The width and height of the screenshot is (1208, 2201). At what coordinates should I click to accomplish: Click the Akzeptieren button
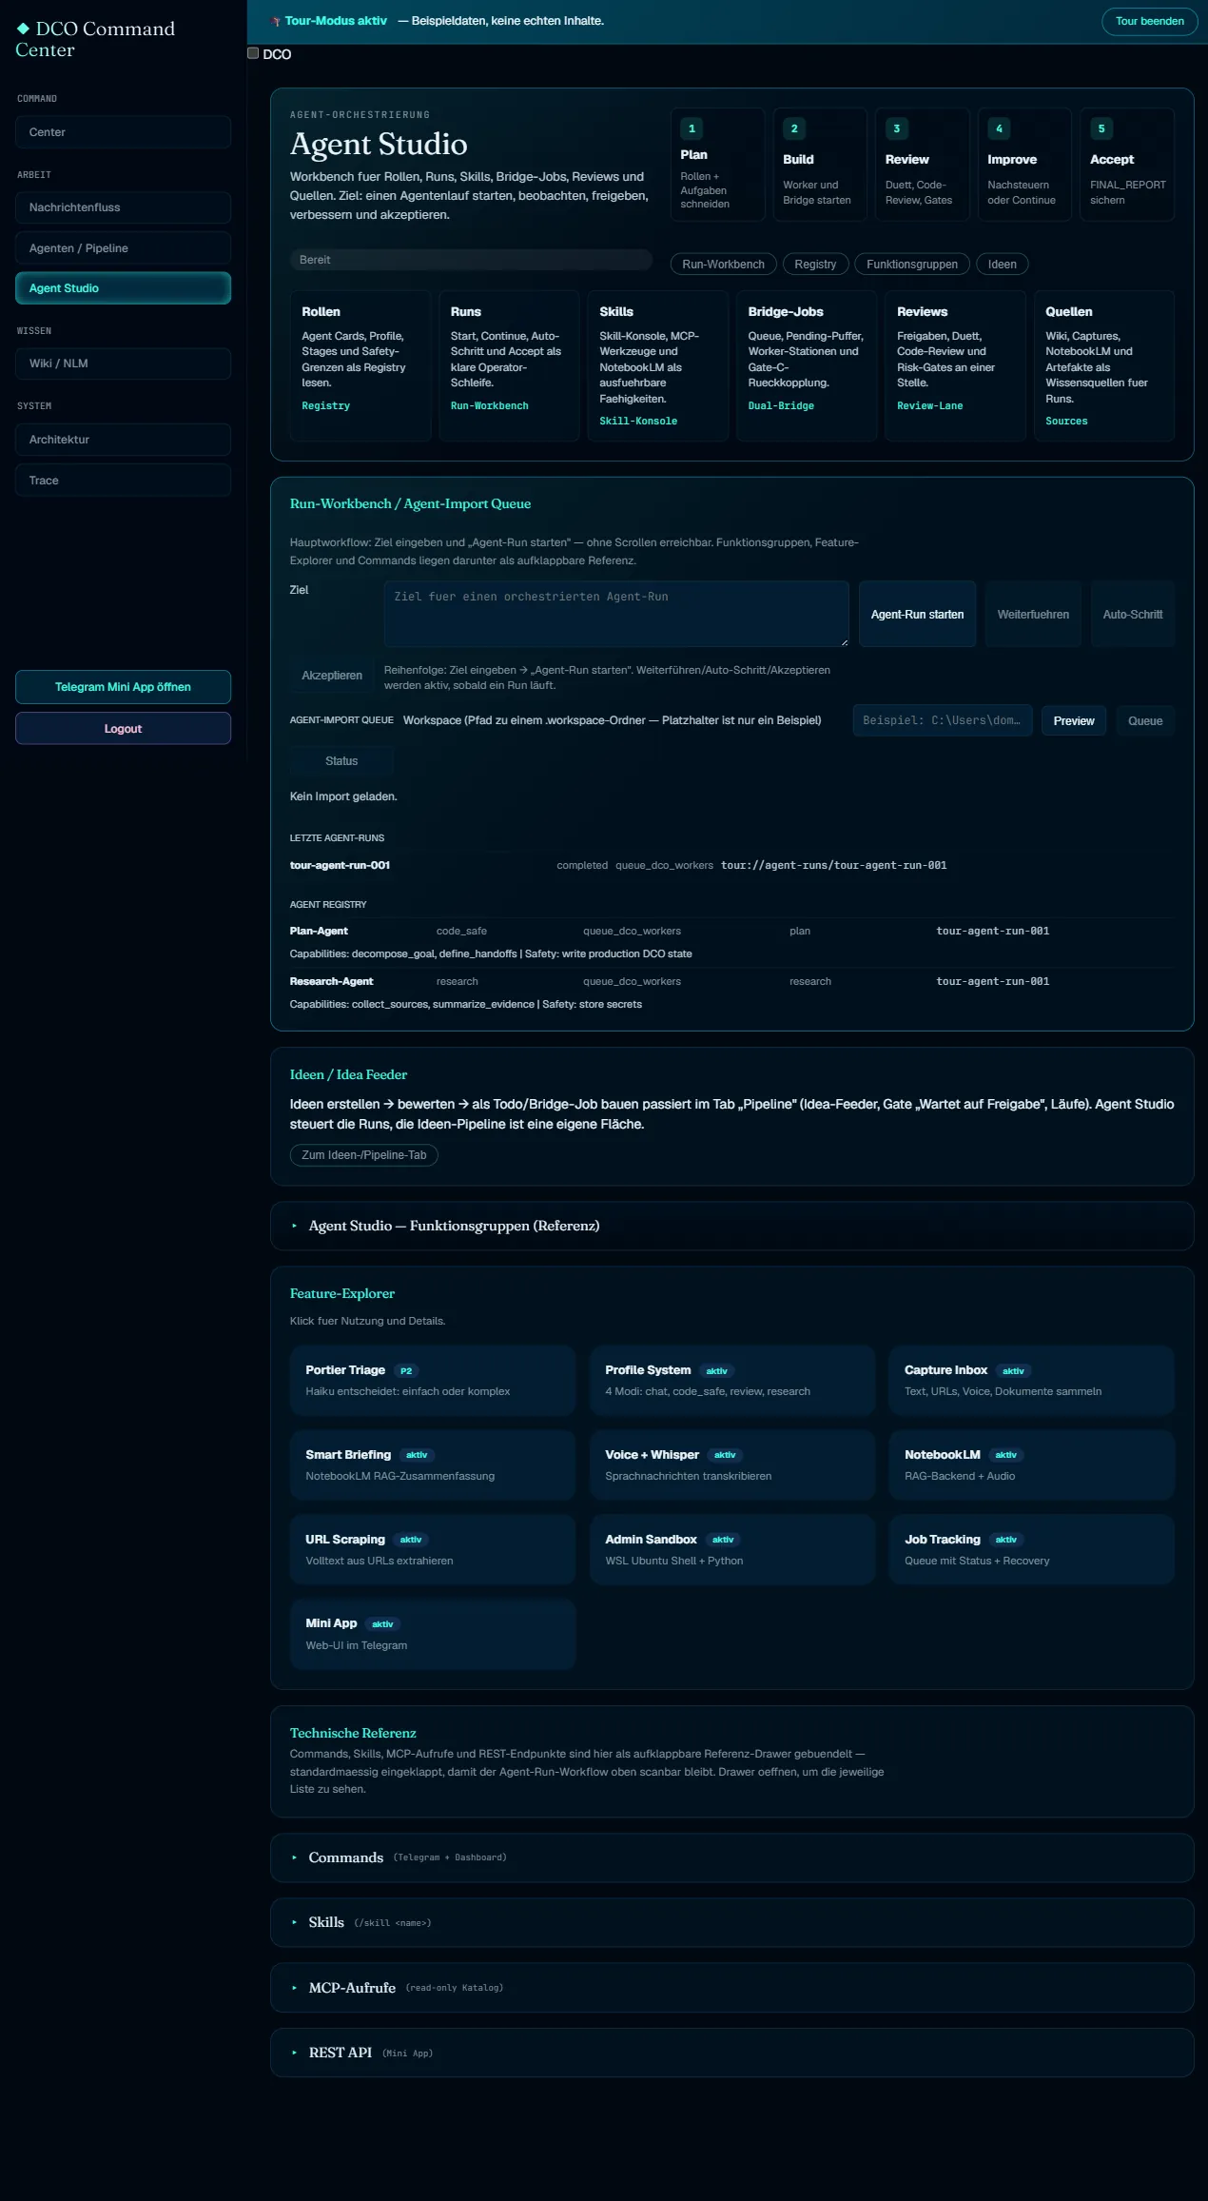coord(332,676)
